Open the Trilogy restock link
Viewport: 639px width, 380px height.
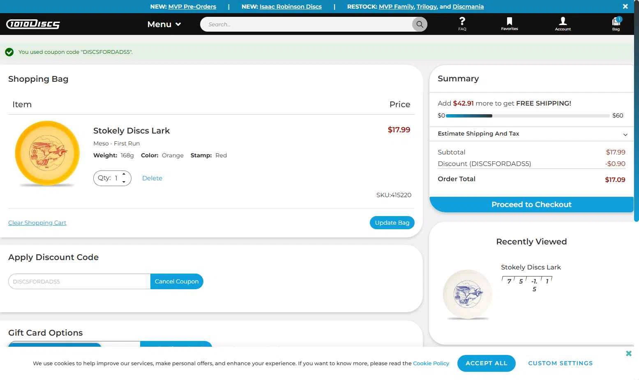(427, 7)
